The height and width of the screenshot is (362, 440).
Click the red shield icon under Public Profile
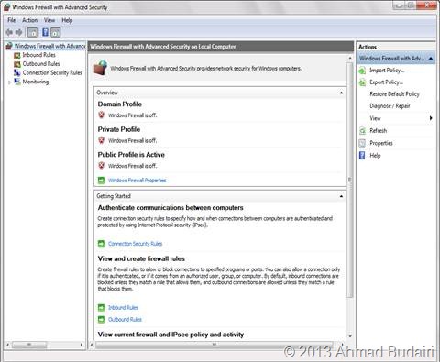(x=102, y=166)
